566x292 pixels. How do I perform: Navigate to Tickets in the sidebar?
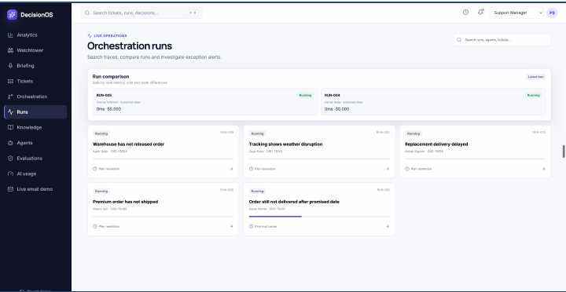tap(35, 81)
